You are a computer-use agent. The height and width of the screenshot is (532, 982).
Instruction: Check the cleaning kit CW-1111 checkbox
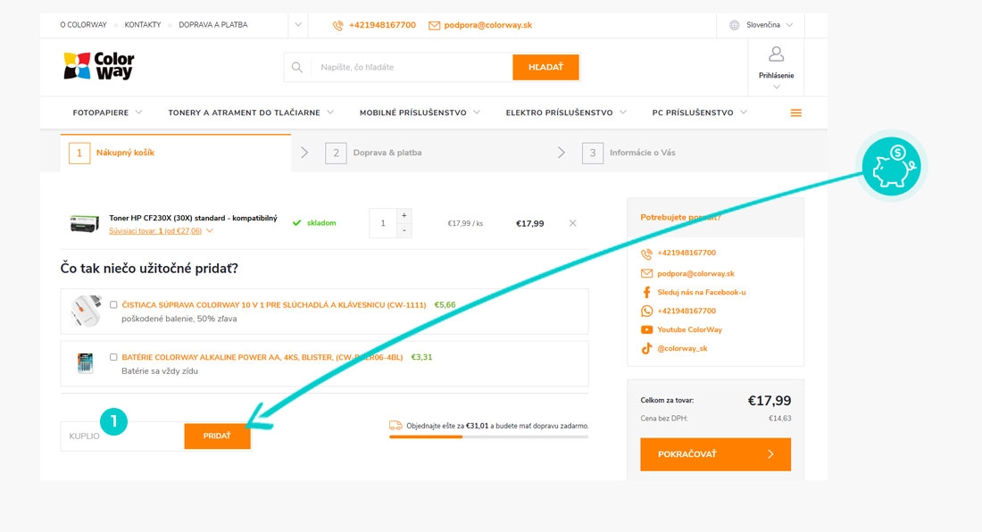pyautogui.click(x=113, y=304)
